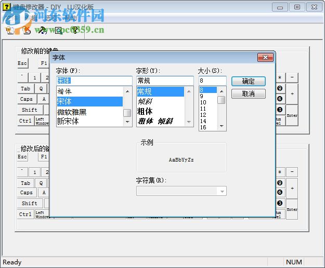Viewport: 325px width, 268px height.
Task: Click numpad Enter on the 修改后 keyboard
Action: [292, 209]
